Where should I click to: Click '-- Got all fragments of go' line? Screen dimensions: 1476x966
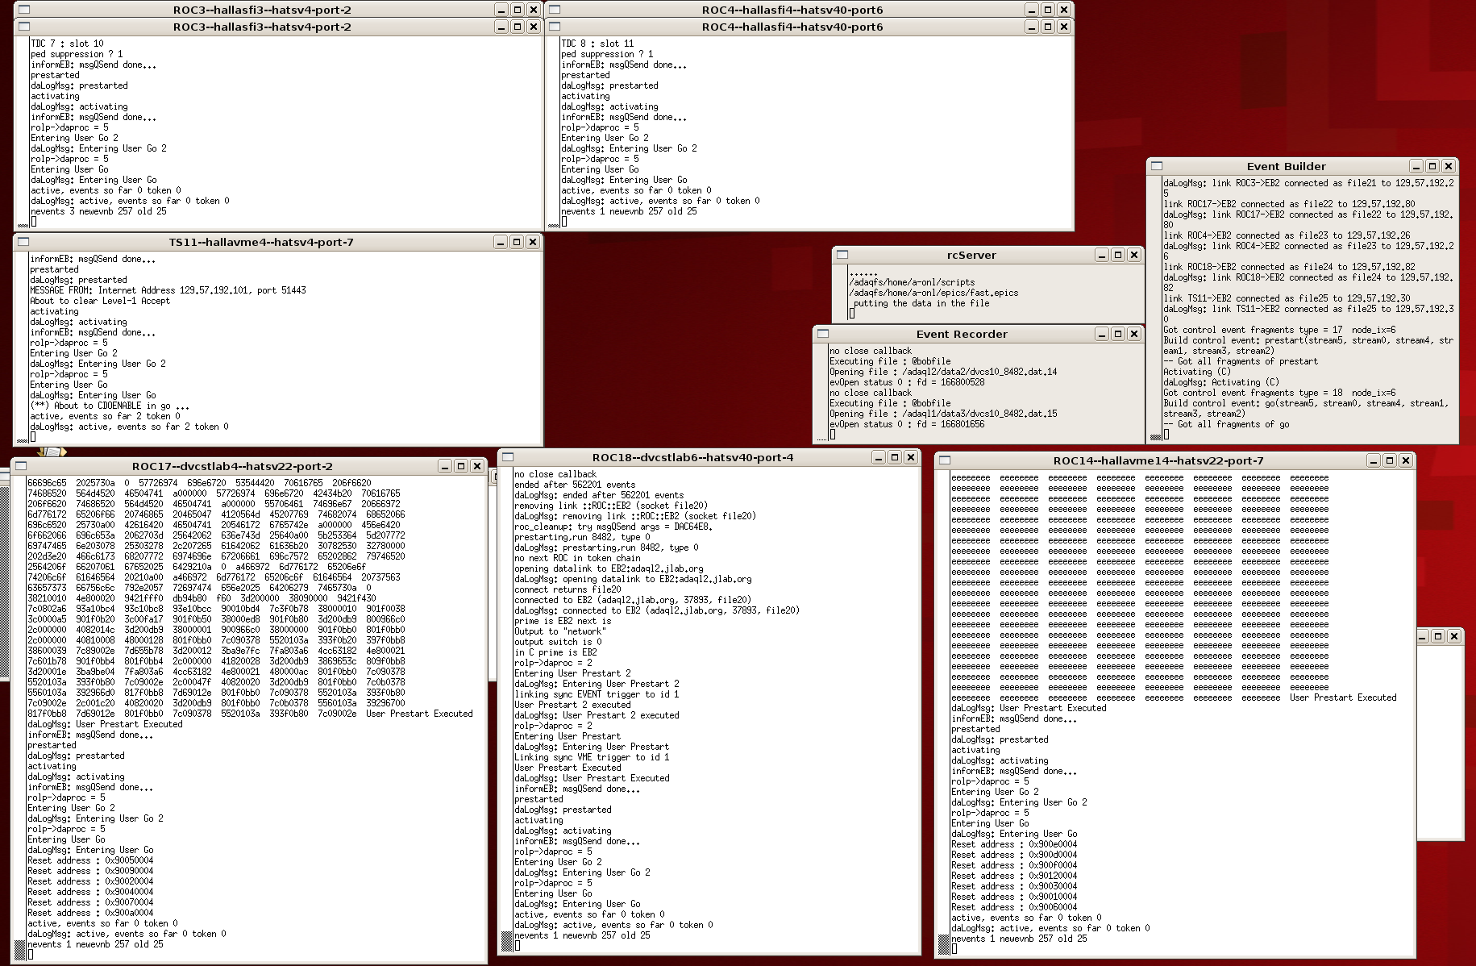1226,424
